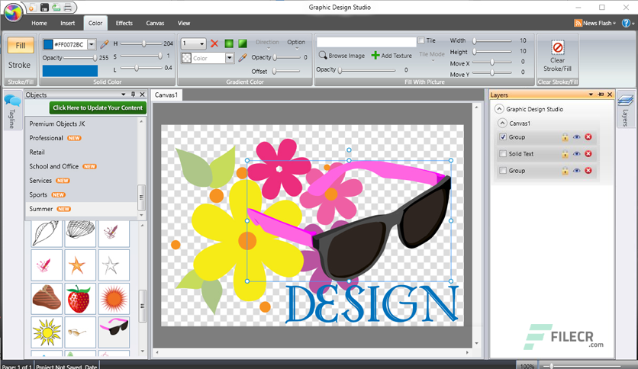Delete the Group layer below Solid Text
The width and height of the screenshot is (638, 369).
tap(588, 170)
